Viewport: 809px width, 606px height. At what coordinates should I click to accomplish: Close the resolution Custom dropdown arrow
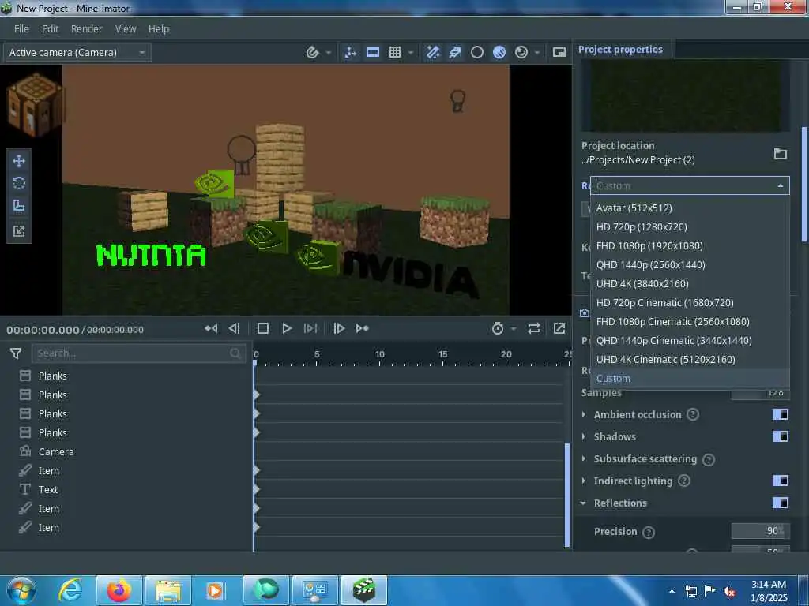(780, 186)
